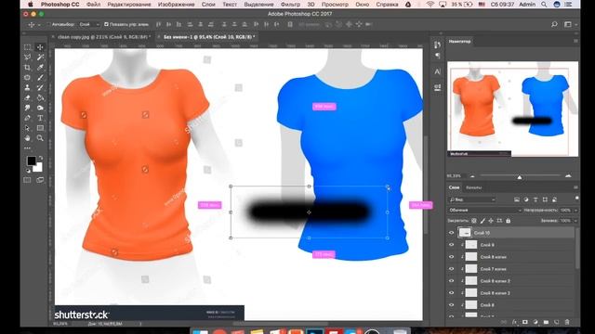This screenshot has height=334, width=595.
Task: Swap foreground and background colors
Action: (41, 158)
